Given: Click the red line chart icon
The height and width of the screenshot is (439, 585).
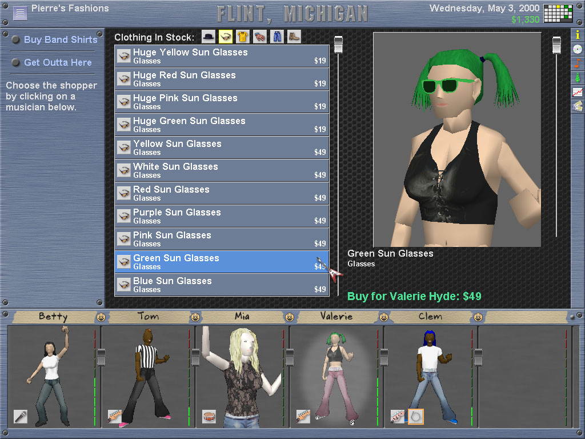Looking at the screenshot, I should [x=578, y=92].
